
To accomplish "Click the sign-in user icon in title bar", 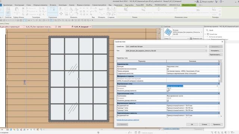I will click(x=201, y=1).
